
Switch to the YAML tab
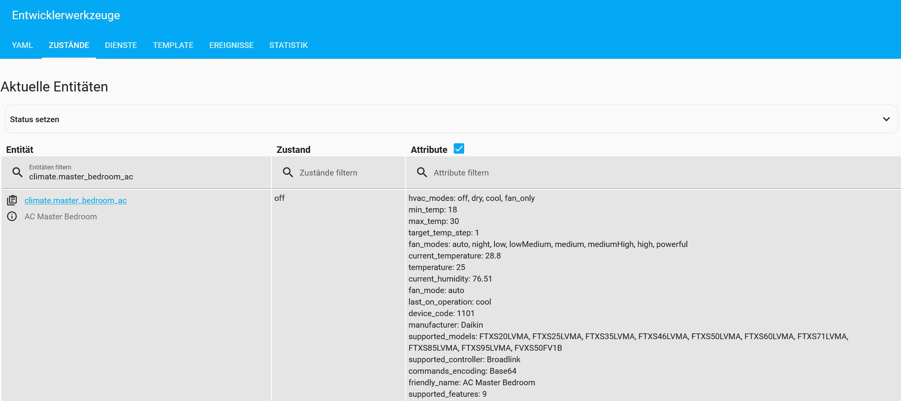pyautogui.click(x=22, y=45)
